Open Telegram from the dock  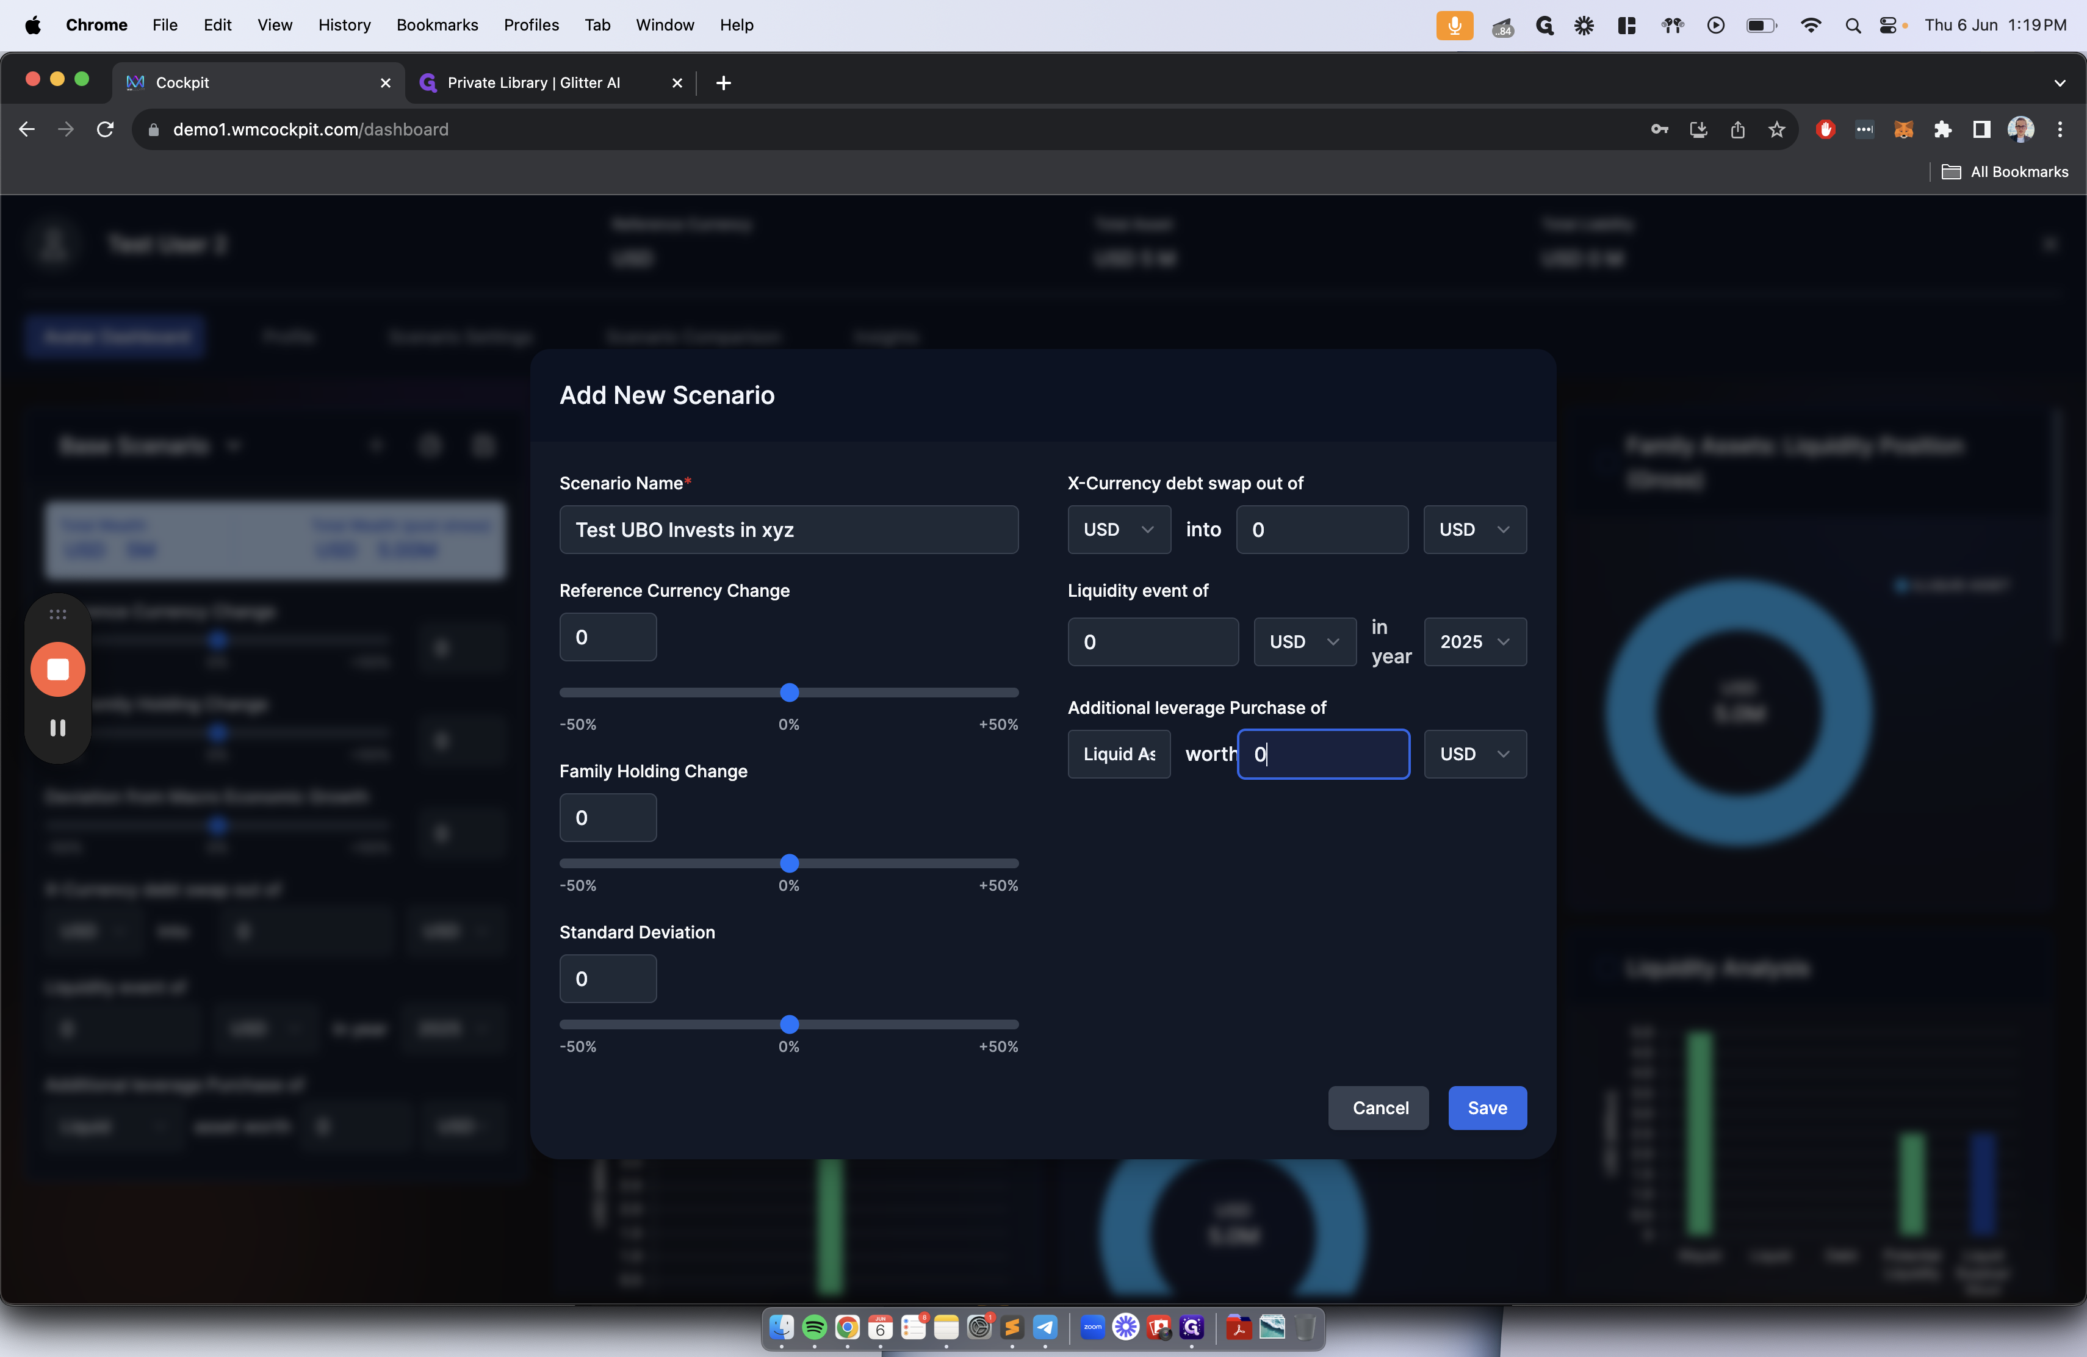coord(1044,1326)
